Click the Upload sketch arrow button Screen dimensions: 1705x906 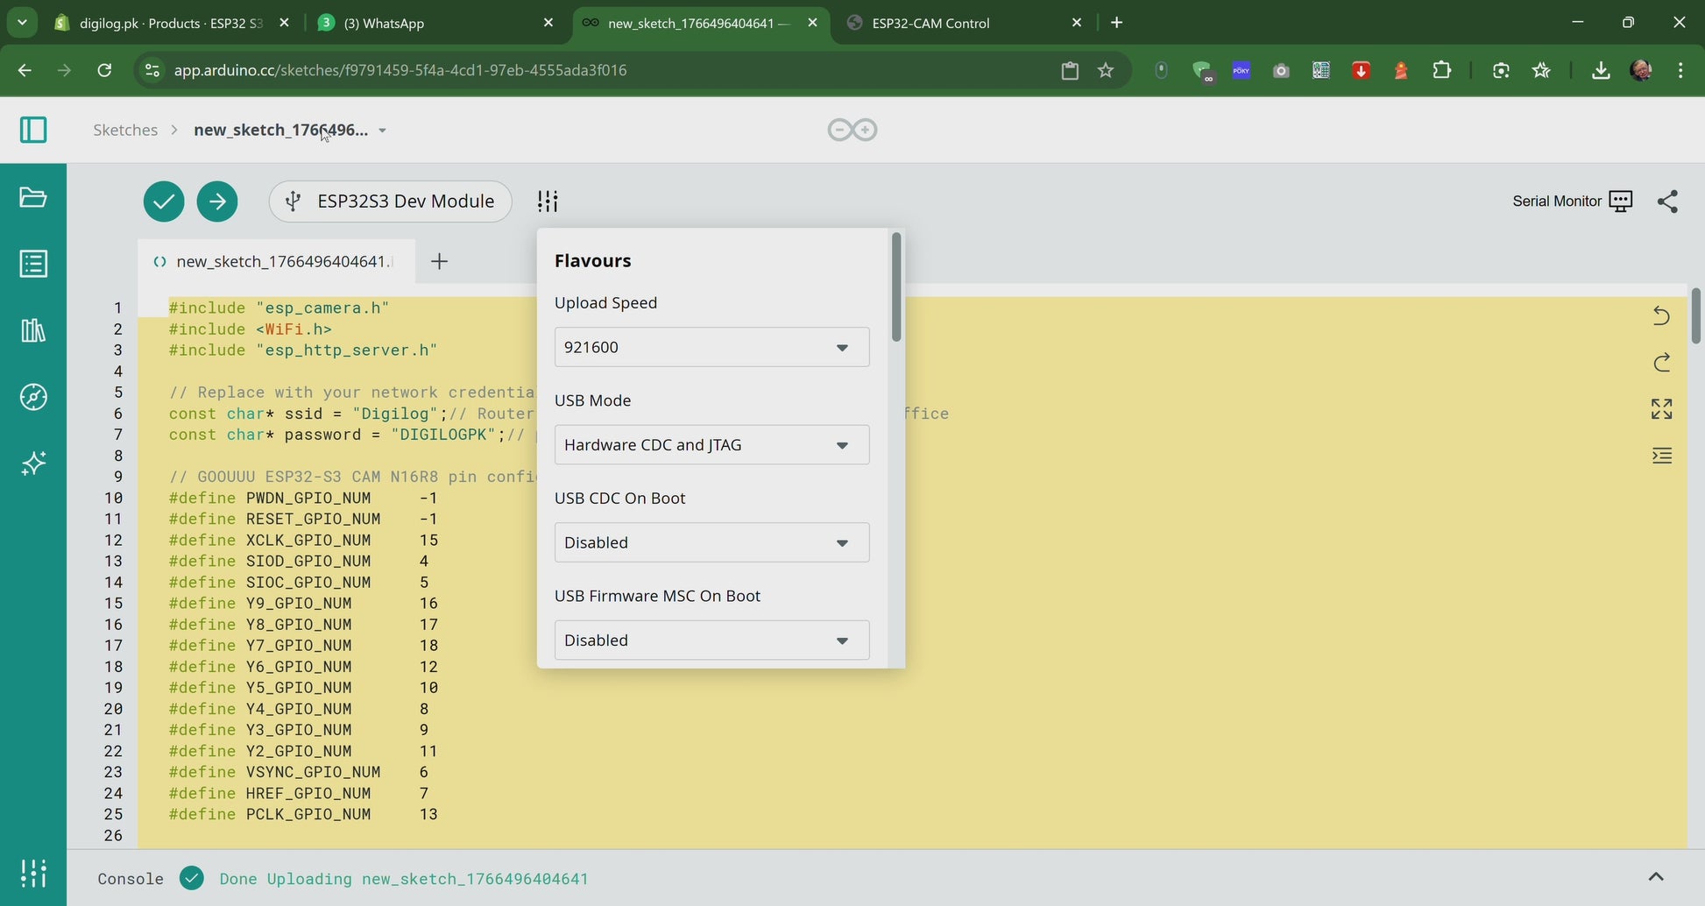[x=217, y=202]
